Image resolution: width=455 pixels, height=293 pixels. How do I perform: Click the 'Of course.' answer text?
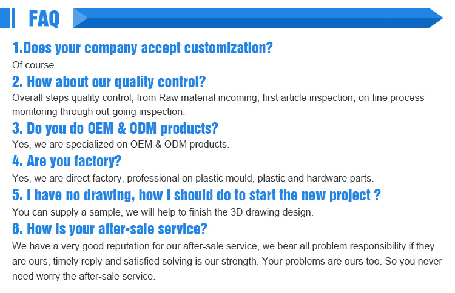[34, 65]
